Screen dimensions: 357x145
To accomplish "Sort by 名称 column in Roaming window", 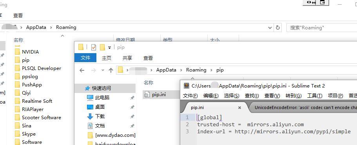I will [18, 40].
